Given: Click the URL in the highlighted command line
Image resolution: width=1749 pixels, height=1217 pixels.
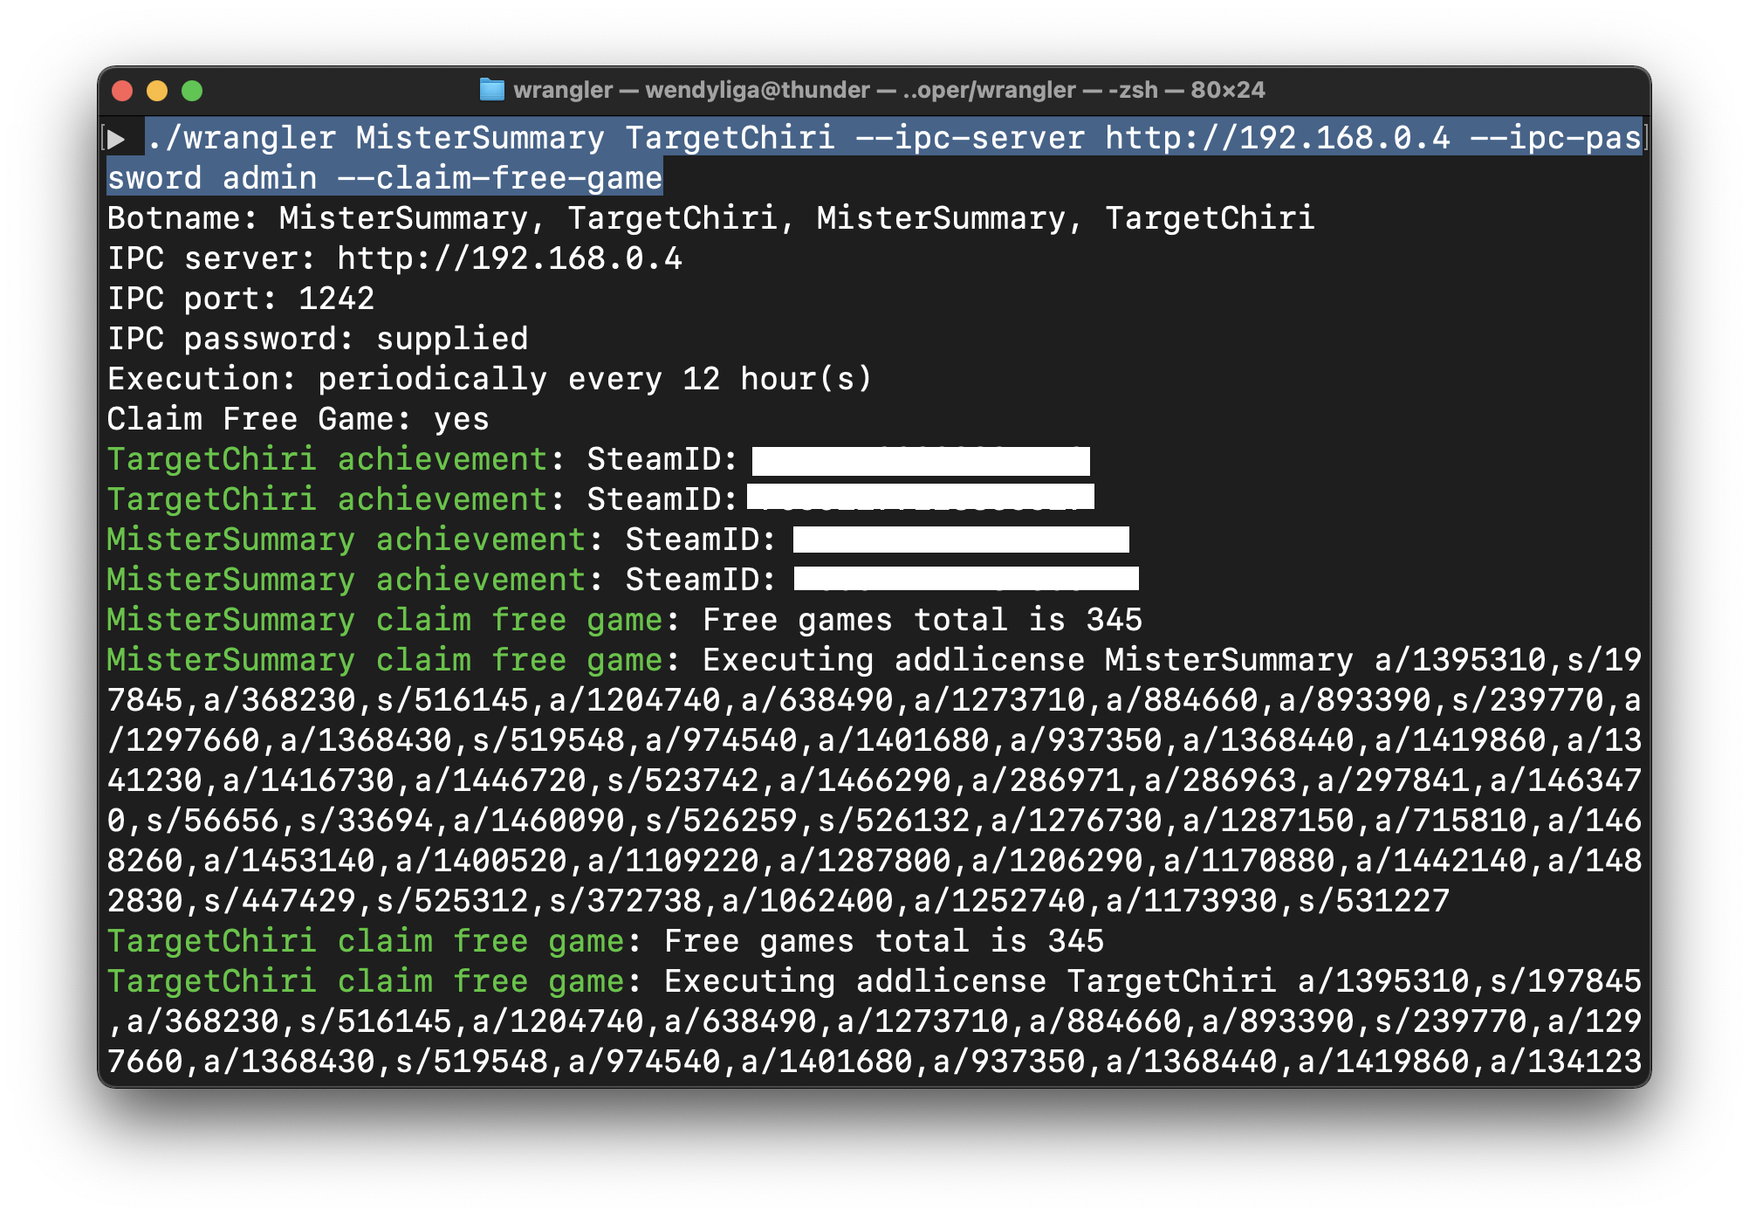Looking at the screenshot, I should pyautogui.click(x=1277, y=138).
